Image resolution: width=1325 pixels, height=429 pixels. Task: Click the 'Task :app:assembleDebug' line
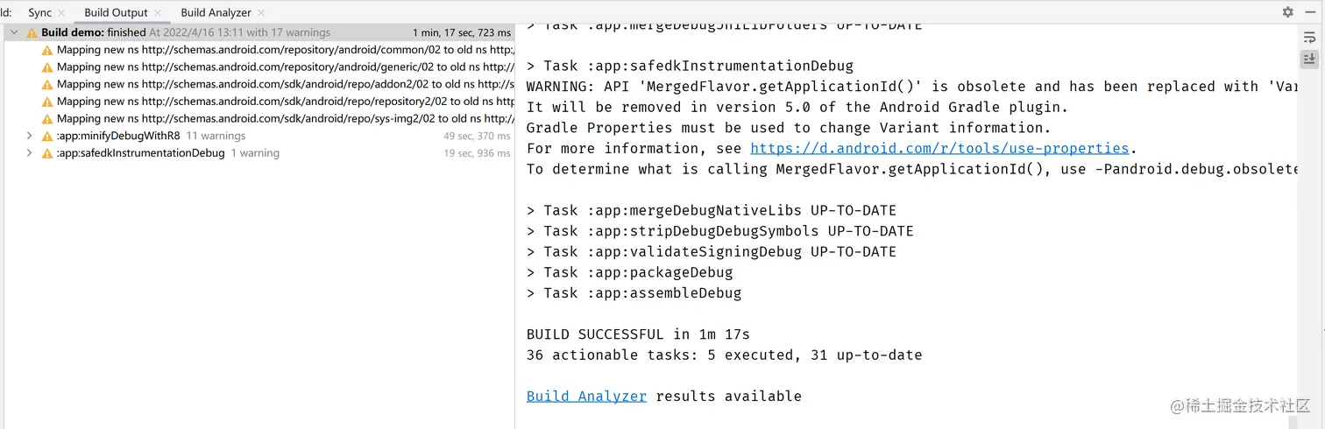(x=634, y=293)
